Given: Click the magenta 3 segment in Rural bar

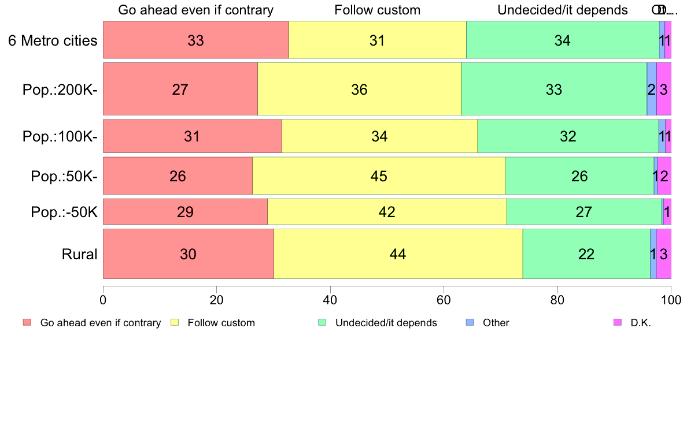Looking at the screenshot, I should (x=664, y=254).
